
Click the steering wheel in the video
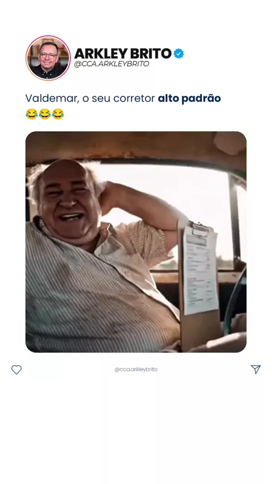coord(235,303)
